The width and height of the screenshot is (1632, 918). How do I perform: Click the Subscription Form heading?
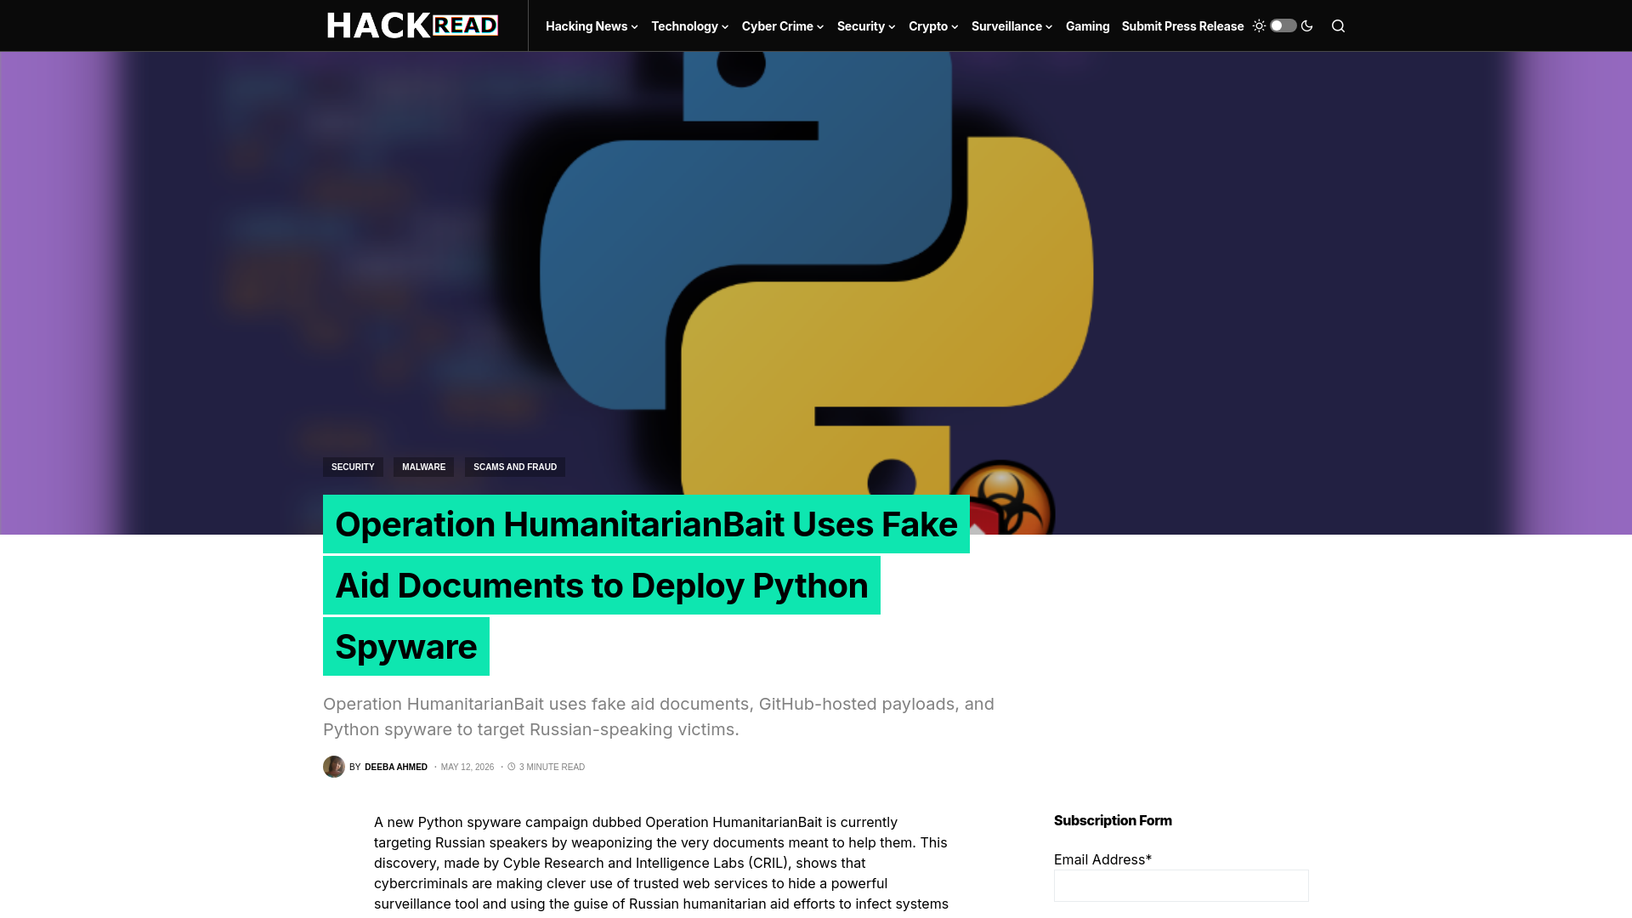click(1113, 820)
